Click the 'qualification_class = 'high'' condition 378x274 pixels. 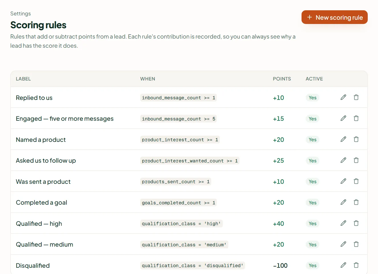181,223
